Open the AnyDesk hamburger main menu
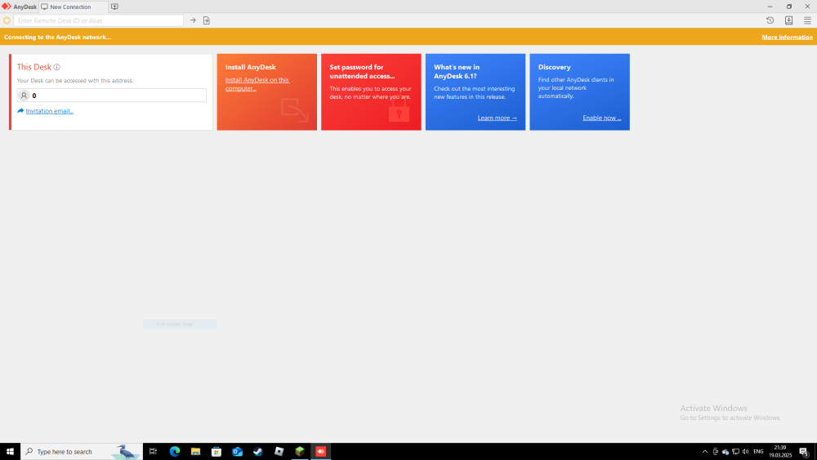 click(x=808, y=20)
